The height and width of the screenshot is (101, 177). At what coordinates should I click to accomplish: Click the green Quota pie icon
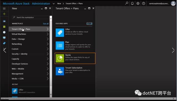tap(60, 58)
